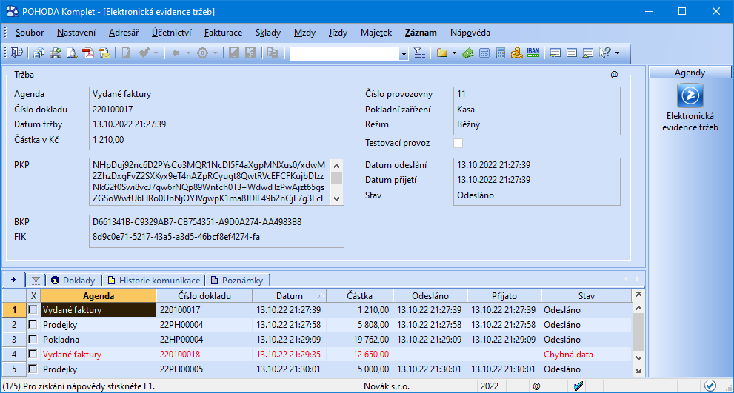Open print preview with magnifier icon
The height and width of the screenshot is (393, 734).
[72, 53]
